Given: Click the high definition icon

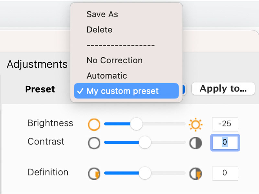Looking at the screenshot, I should [x=196, y=173].
